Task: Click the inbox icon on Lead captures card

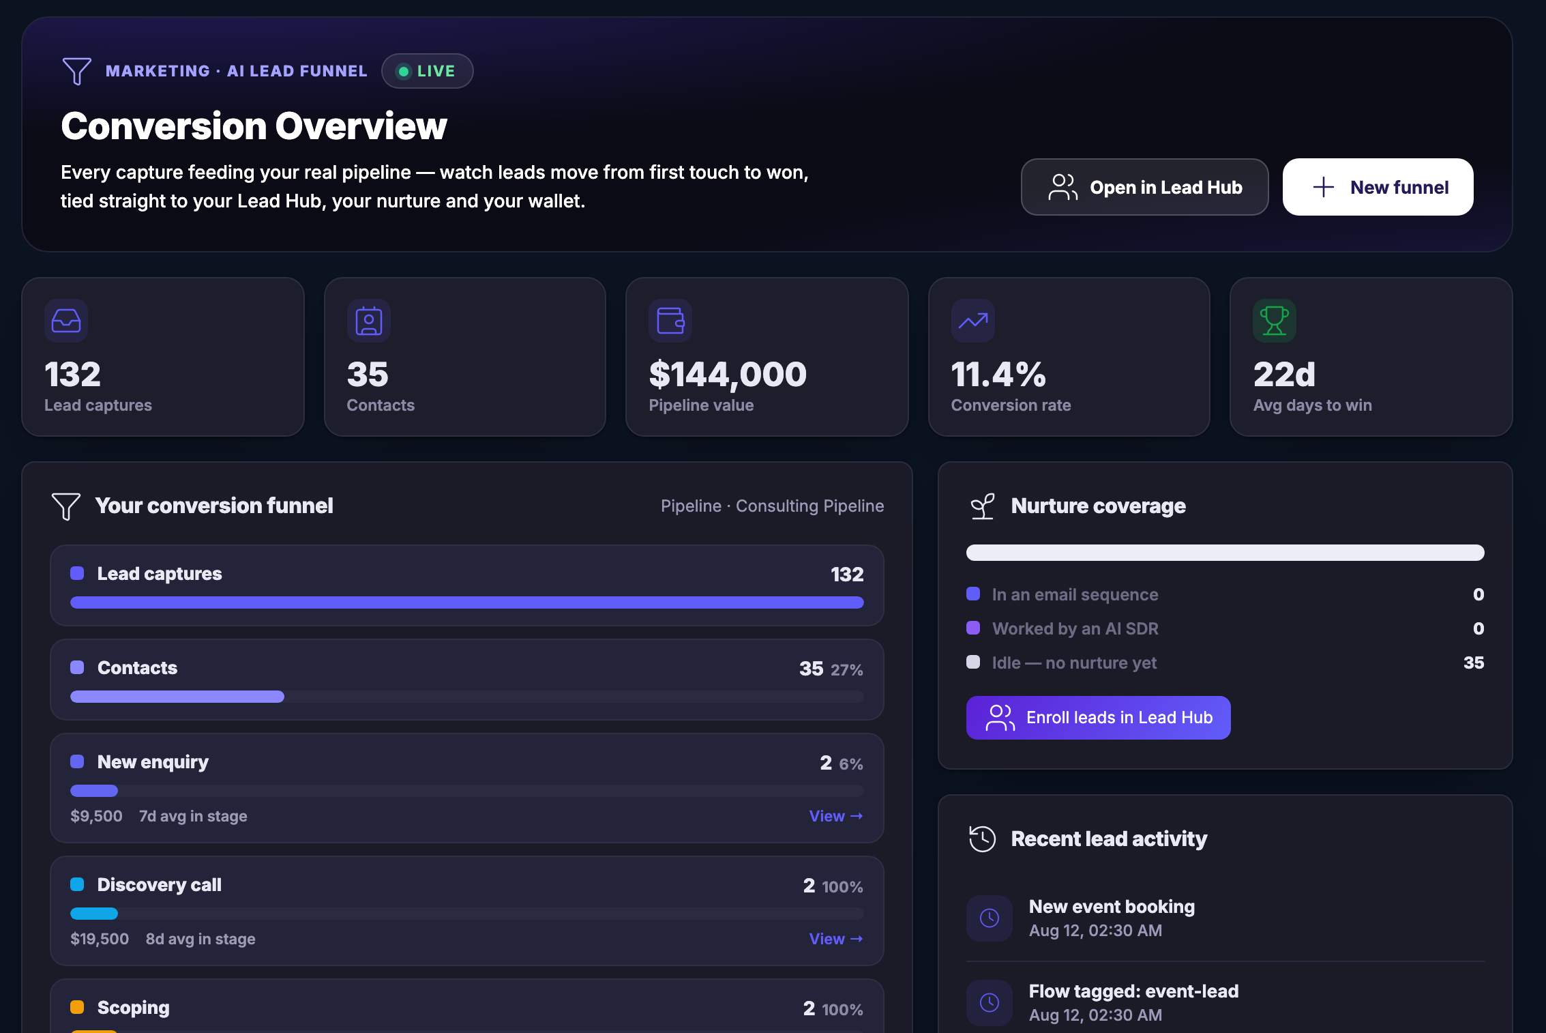Action: tap(66, 321)
